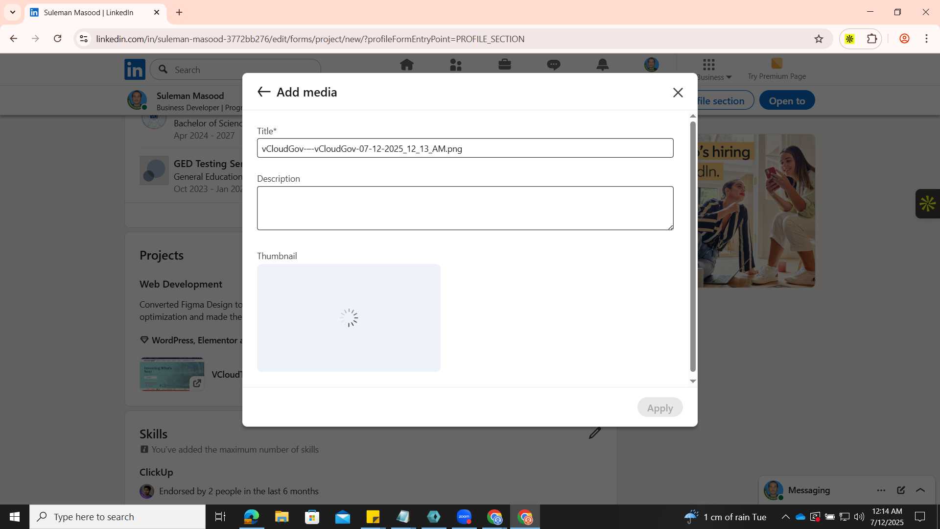Click the taskbar search box
This screenshot has height=529, width=940.
(x=117, y=517)
